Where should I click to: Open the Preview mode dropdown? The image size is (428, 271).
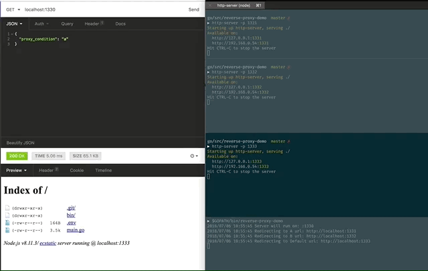point(17,171)
